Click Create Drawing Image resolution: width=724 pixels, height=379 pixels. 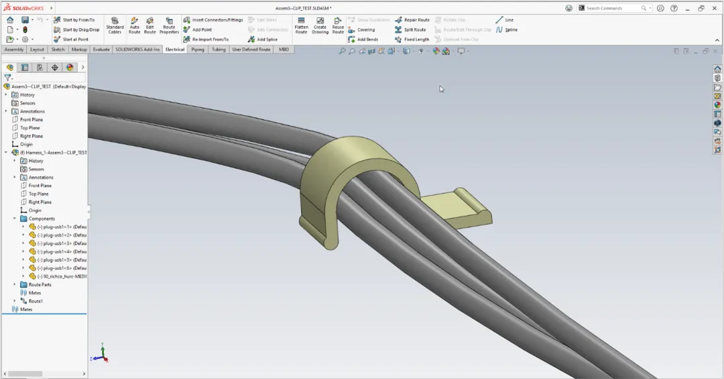(320, 25)
